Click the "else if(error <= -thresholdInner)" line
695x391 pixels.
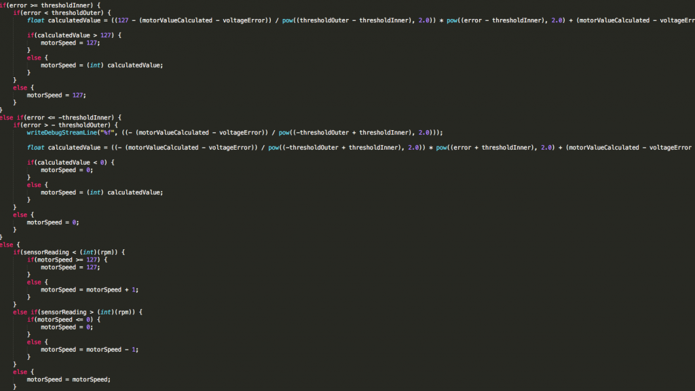[61, 117]
